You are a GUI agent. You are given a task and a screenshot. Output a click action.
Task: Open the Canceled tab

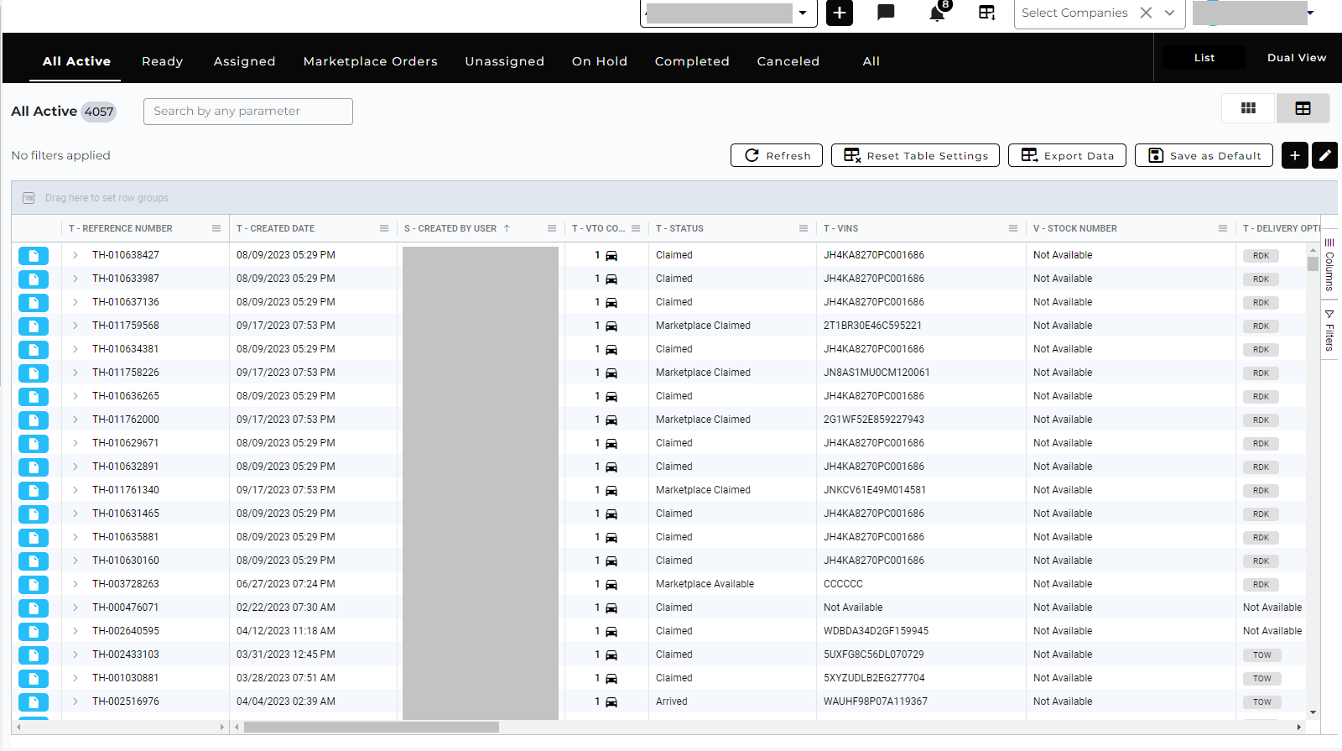(x=788, y=61)
